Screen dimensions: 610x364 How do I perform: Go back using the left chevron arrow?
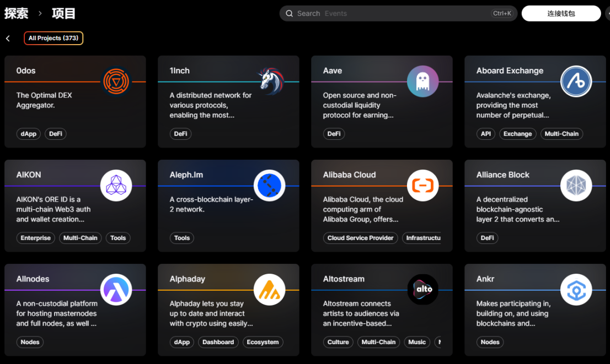pos(8,39)
